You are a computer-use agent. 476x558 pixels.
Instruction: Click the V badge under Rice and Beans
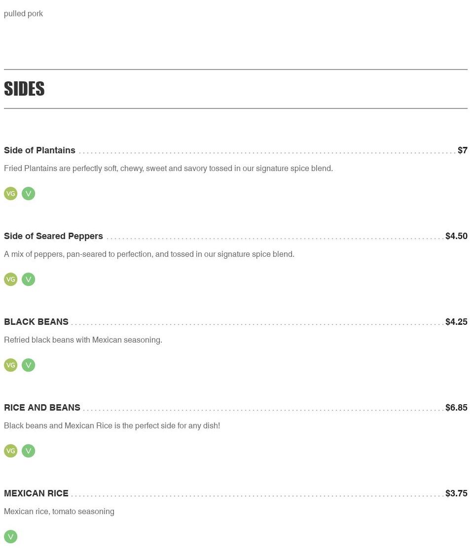tap(29, 451)
